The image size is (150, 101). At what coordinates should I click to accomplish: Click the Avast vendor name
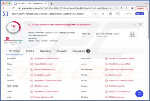(x=84, y=64)
